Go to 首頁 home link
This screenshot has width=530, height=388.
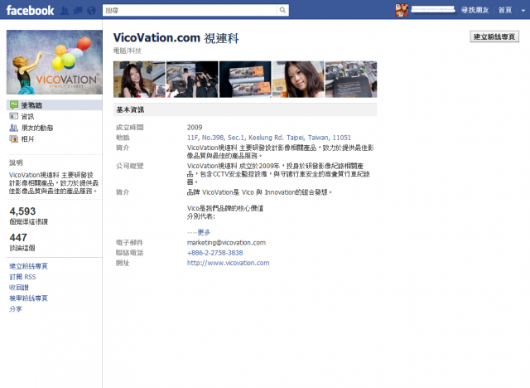(x=505, y=10)
